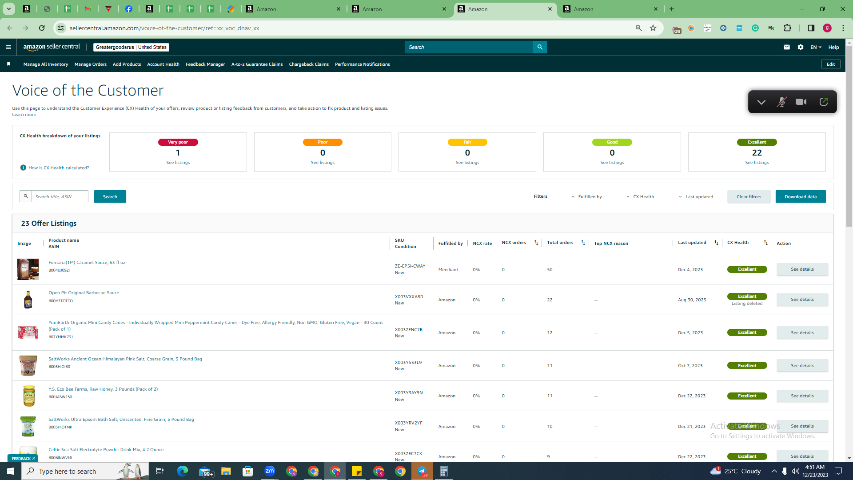
Task: See listings under Excellent
Action: (x=757, y=163)
